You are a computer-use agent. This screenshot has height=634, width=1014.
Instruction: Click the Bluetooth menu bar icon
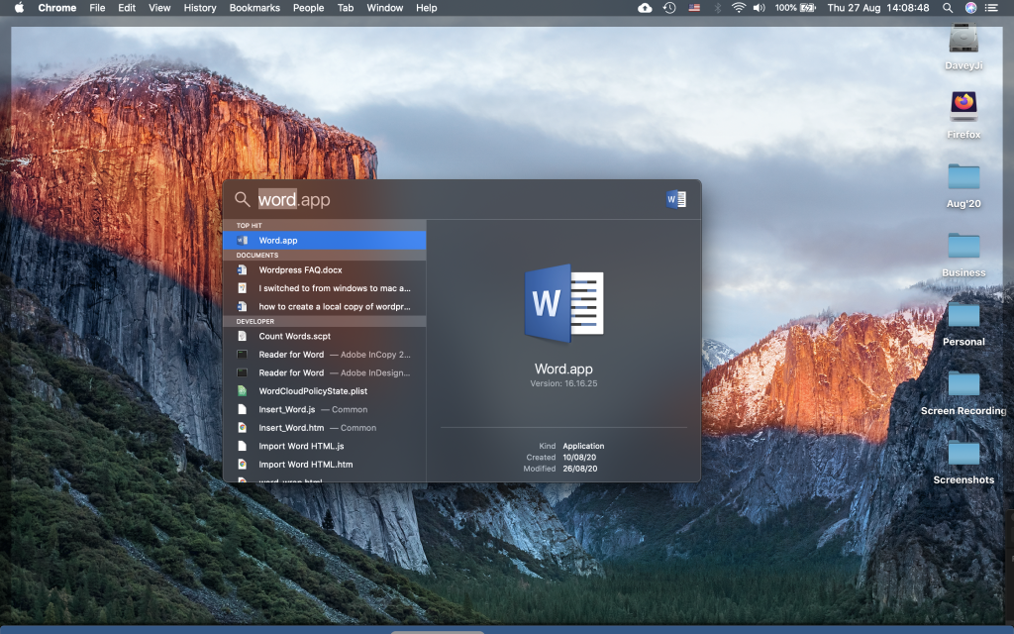tap(717, 8)
